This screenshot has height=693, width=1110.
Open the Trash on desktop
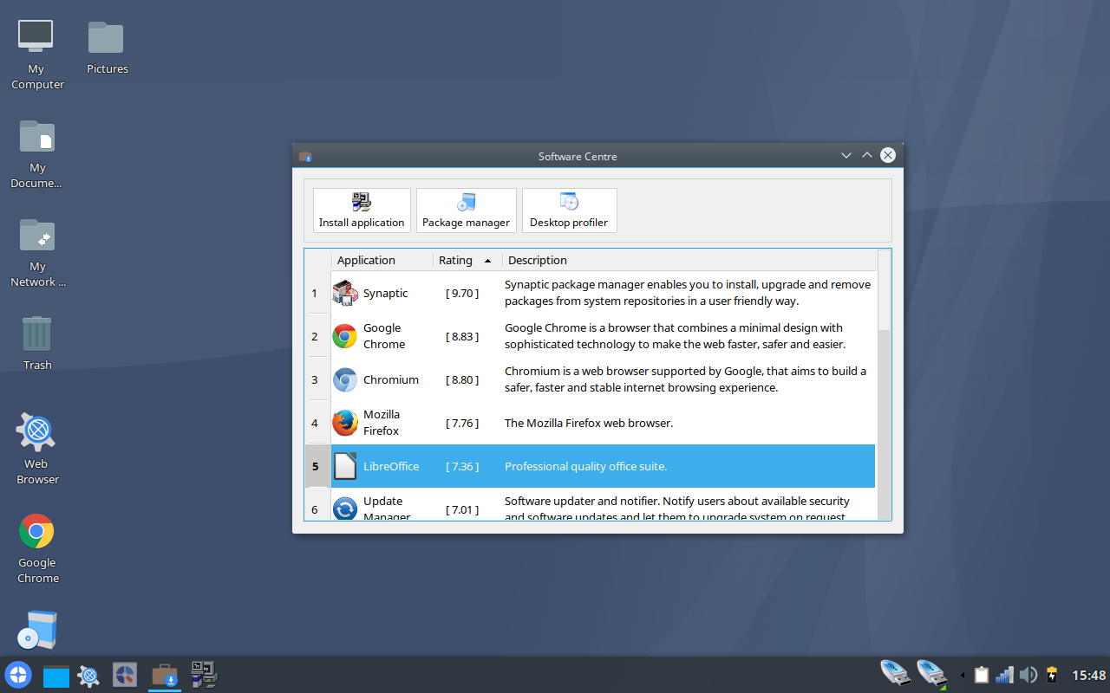(x=36, y=341)
